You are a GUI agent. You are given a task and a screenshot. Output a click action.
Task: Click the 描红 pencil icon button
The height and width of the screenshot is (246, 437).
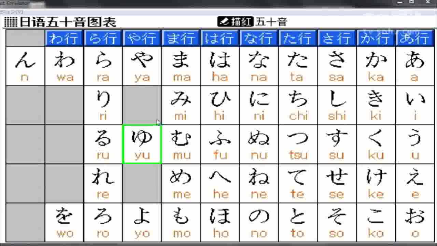(235, 22)
